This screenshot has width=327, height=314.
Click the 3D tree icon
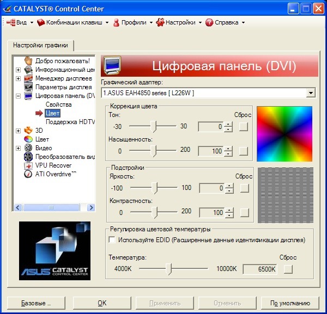pyautogui.click(x=28, y=131)
